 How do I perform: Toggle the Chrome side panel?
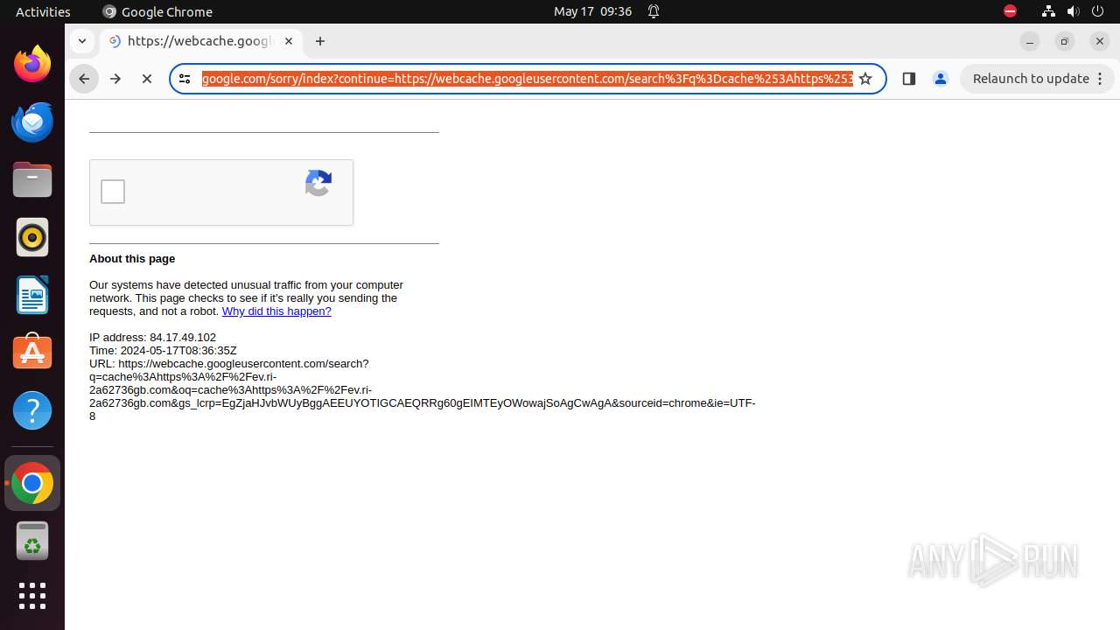(x=908, y=79)
